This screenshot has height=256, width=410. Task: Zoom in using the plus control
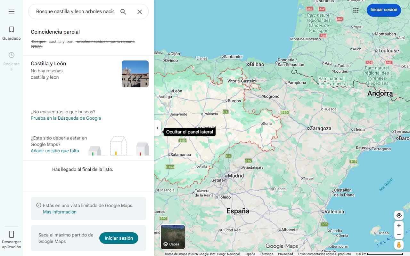[x=399, y=225]
